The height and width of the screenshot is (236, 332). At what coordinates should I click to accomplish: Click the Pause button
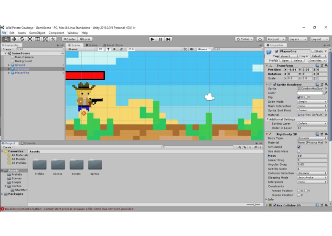tap(161, 39)
